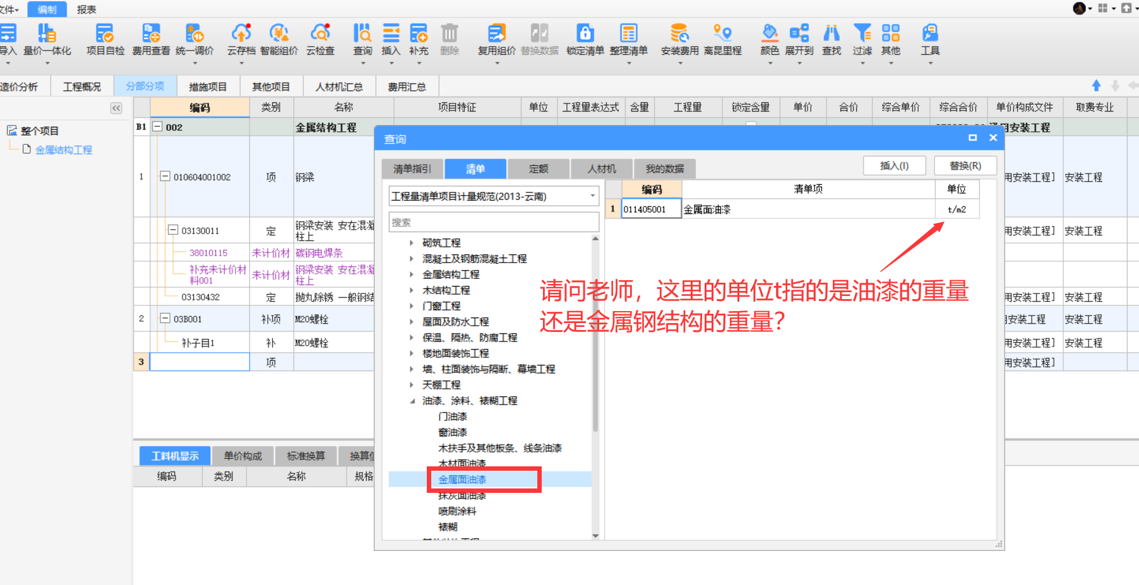Select the 清单指引 dialog tab
Screen dimensions: 1139x585
(412, 168)
